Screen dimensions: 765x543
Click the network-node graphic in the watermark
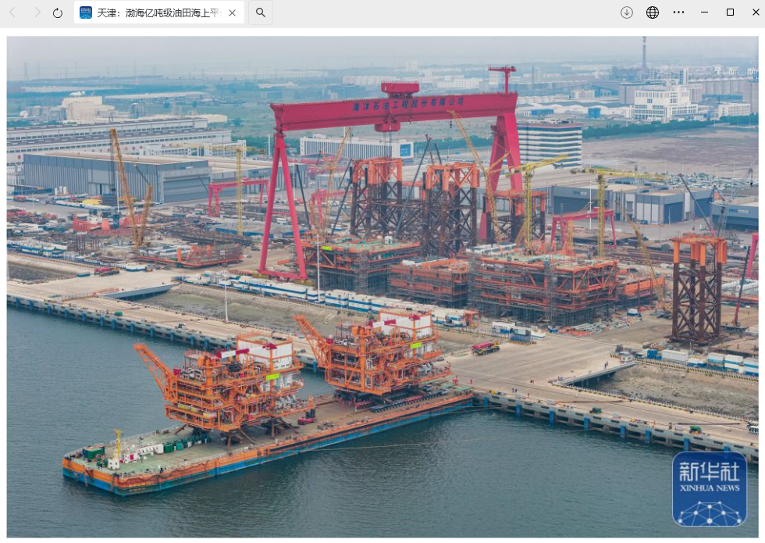707,512
